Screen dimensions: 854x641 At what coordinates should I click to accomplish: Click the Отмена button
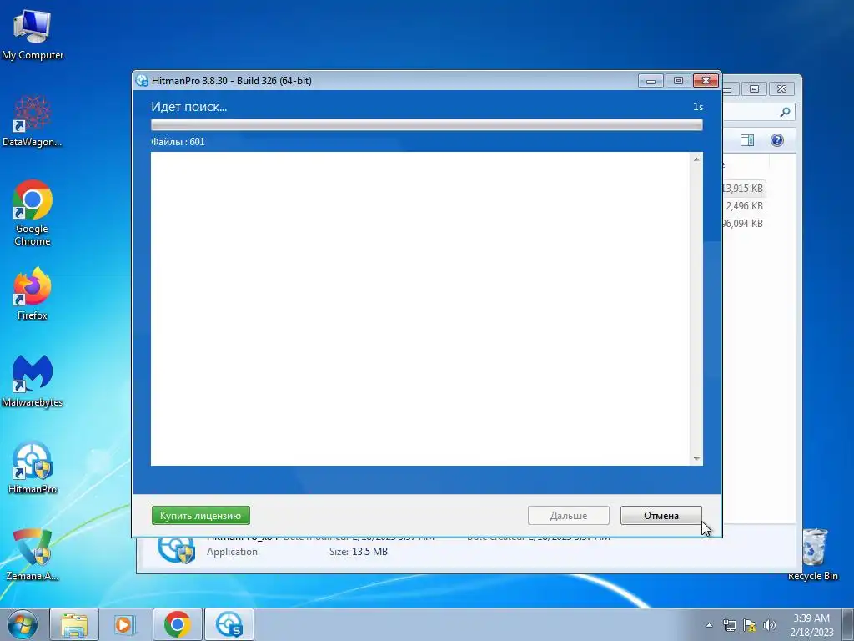(x=661, y=515)
